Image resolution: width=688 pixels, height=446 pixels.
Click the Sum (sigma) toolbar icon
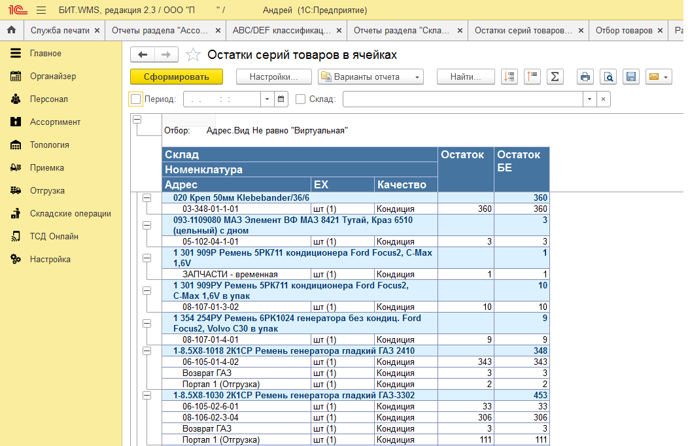click(555, 77)
